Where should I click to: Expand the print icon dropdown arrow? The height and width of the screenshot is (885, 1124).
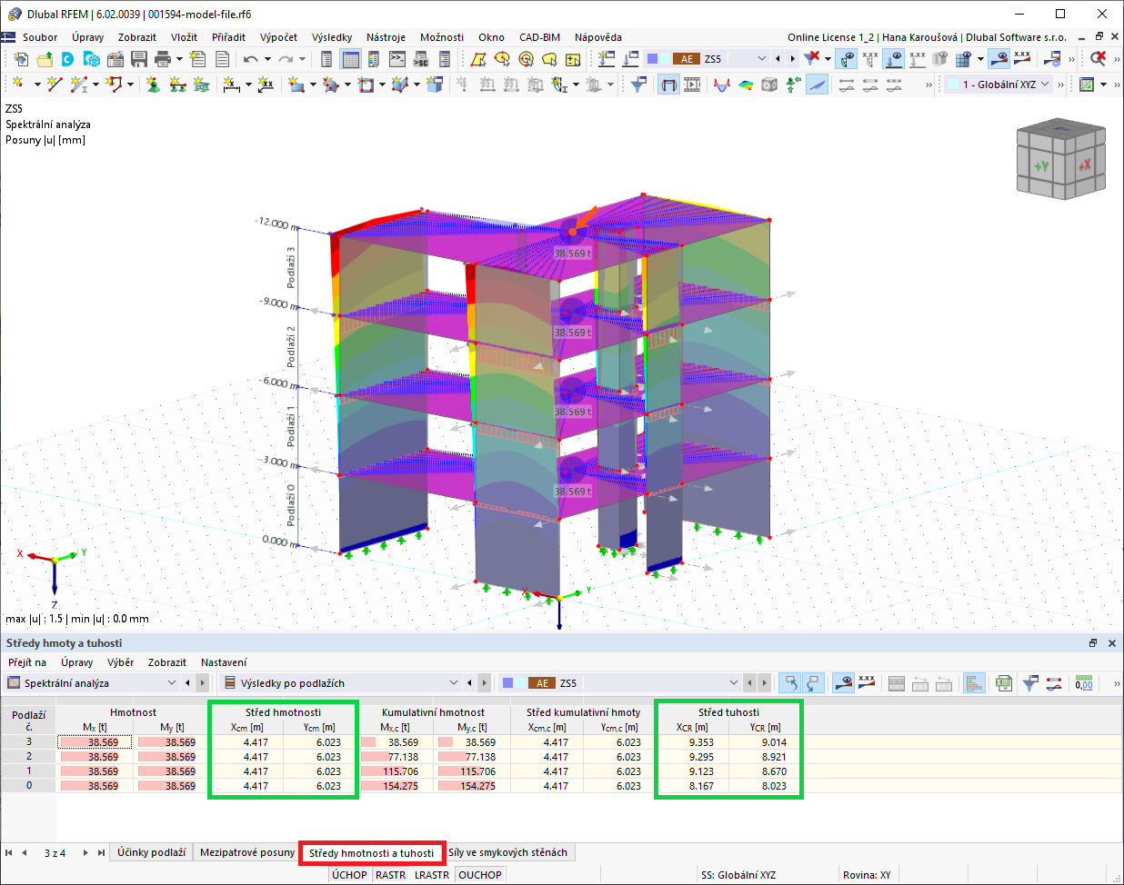pos(180,59)
